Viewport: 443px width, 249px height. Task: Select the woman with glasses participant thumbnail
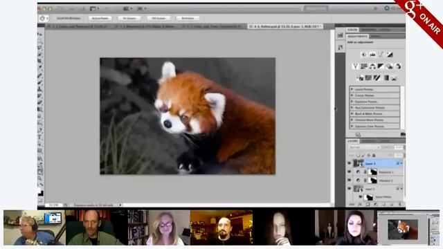point(159,228)
